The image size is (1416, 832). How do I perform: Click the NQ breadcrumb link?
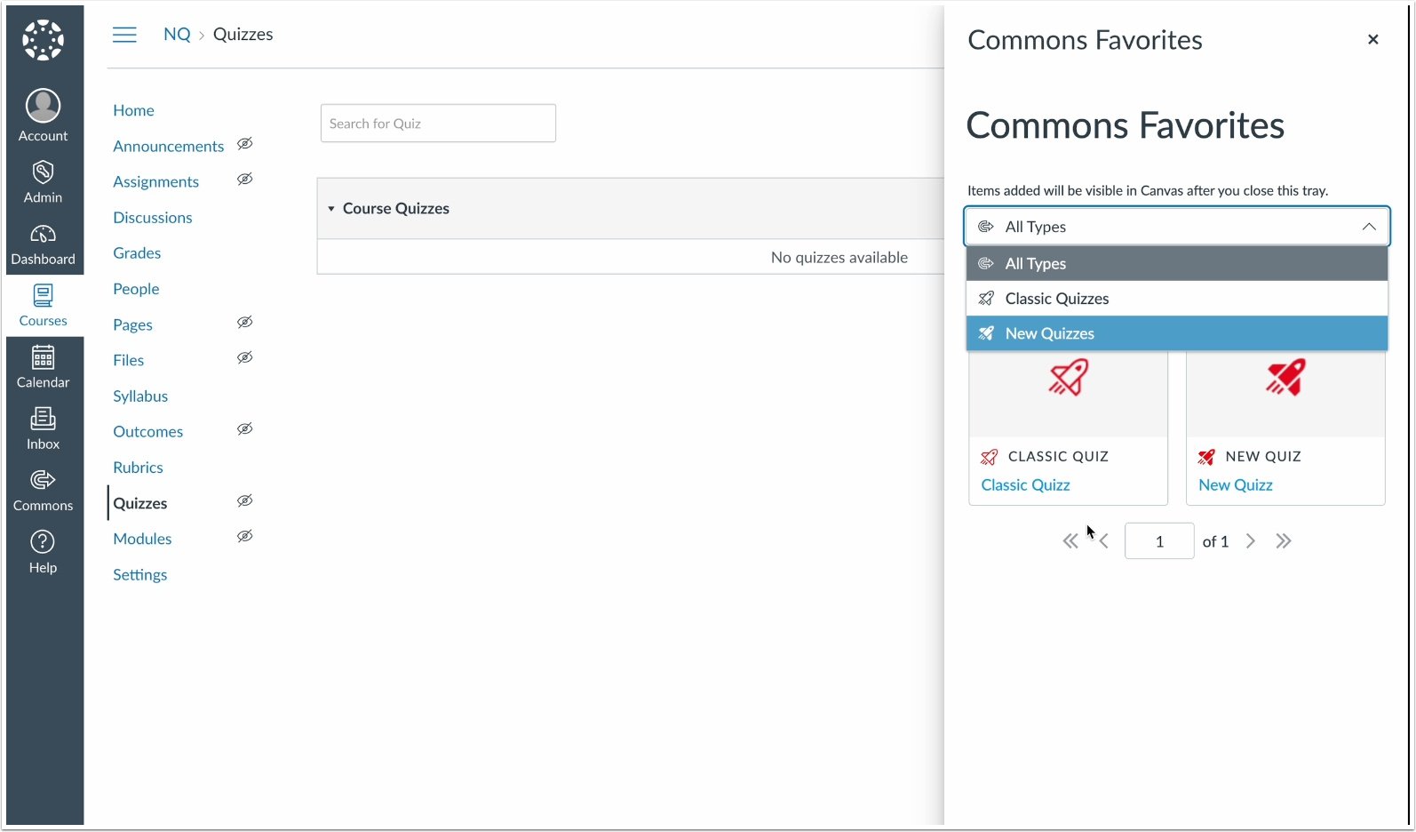coord(177,35)
